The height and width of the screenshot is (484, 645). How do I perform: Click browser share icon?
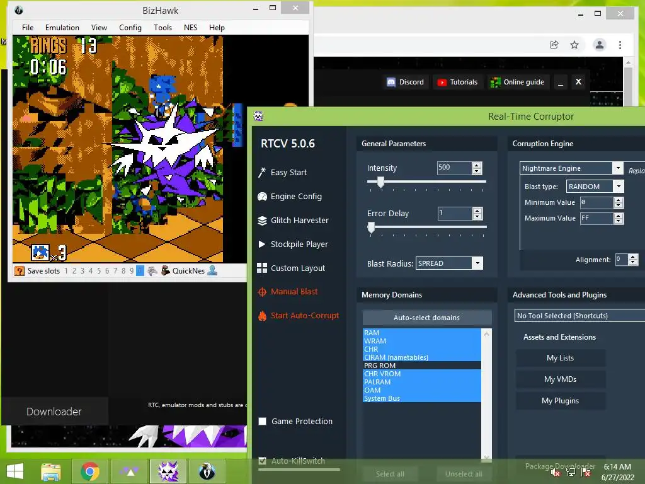point(554,45)
